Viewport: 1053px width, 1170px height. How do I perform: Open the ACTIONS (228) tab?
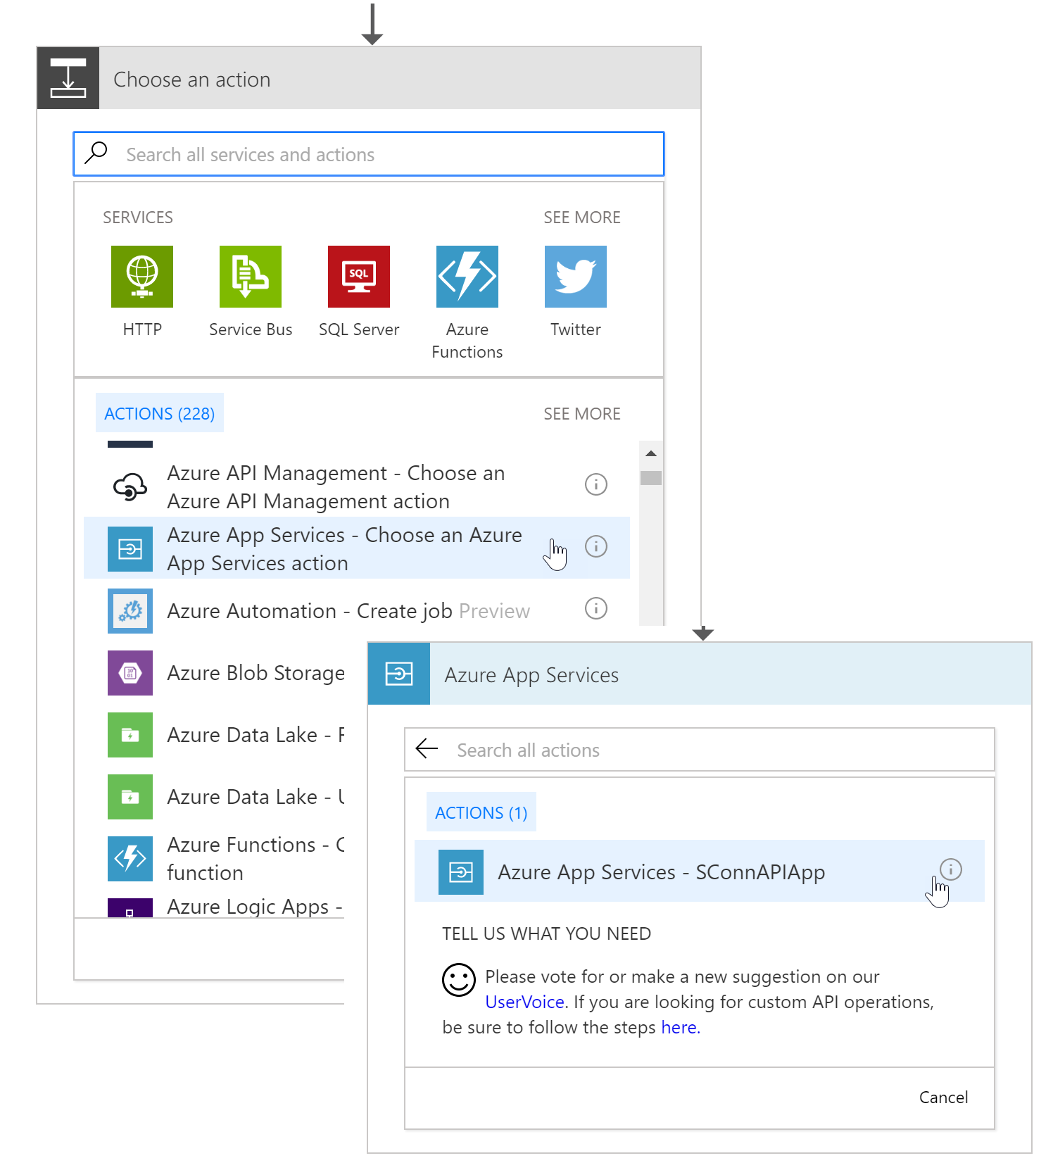click(160, 413)
